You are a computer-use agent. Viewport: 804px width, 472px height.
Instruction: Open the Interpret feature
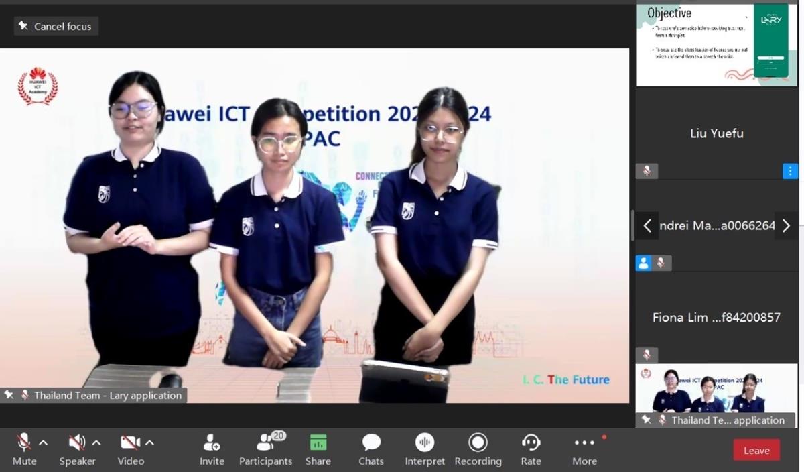(425, 449)
